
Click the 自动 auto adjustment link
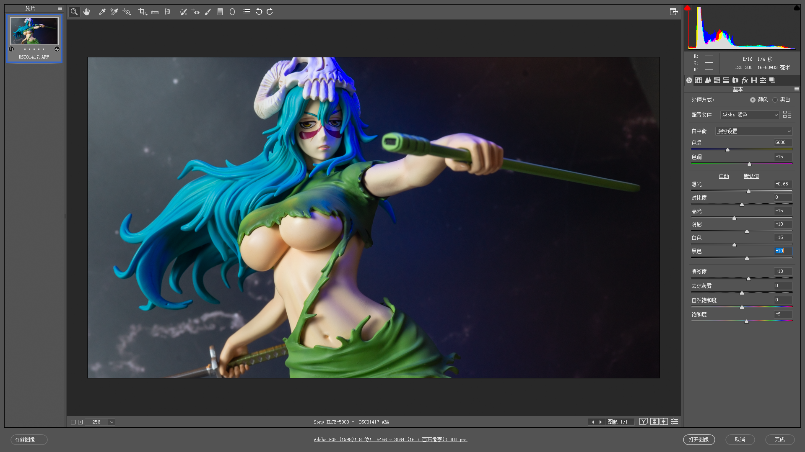coord(724,176)
